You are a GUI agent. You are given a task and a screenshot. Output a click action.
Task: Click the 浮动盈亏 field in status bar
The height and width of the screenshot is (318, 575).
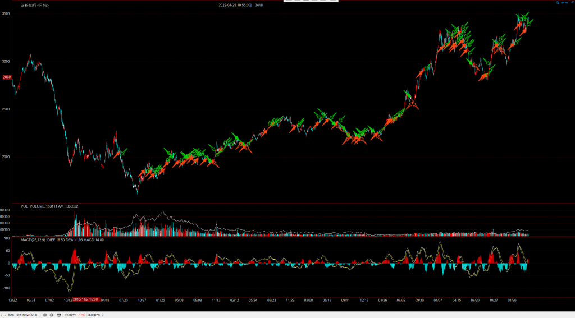point(95,315)
